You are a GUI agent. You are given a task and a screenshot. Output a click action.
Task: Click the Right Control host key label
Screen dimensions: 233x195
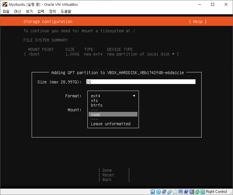pyautogui.click(x=216, y=192)
